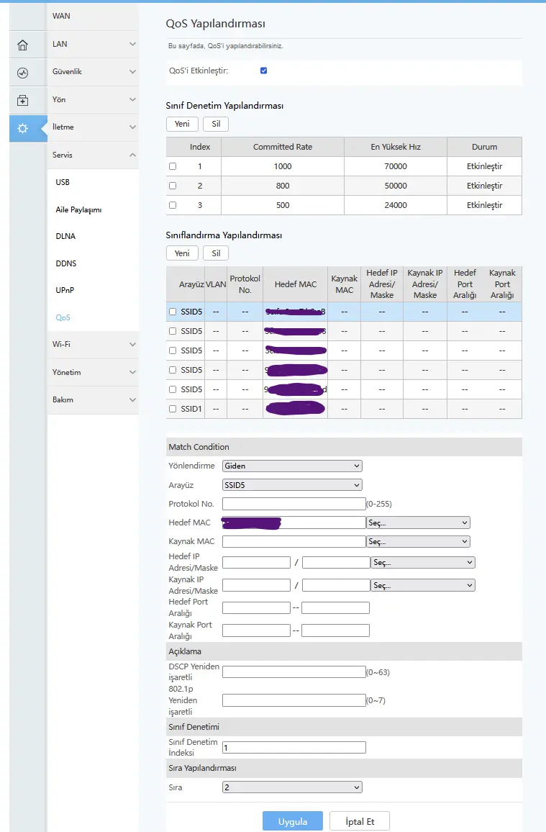Disable the QoS'i Etkinleştir checkbox
Screen dimensions: 546x832
pyautogui.click(x=263, y=71)
